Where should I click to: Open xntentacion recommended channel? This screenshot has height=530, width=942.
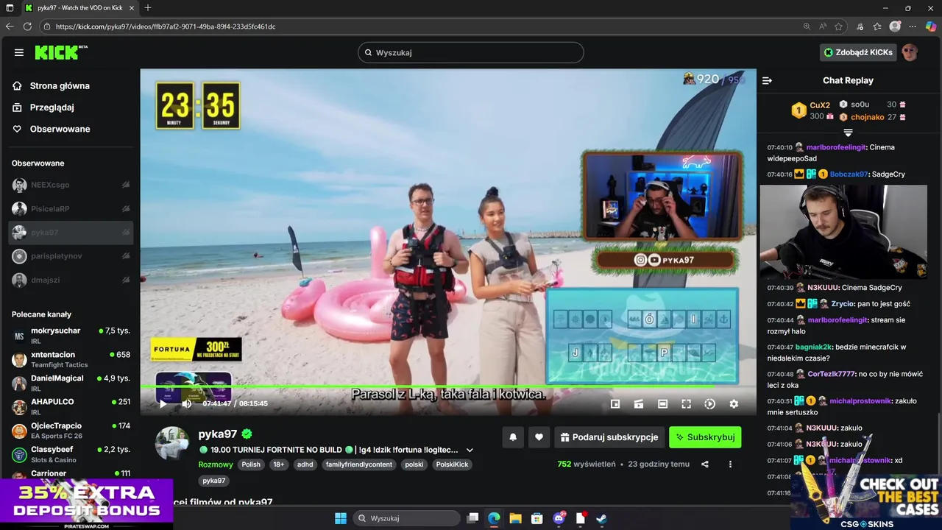click(x=71, y=359)
